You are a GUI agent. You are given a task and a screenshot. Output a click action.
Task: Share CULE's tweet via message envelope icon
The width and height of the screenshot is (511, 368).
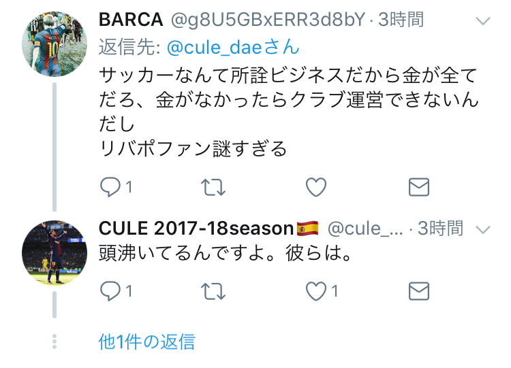coord(419,291)
